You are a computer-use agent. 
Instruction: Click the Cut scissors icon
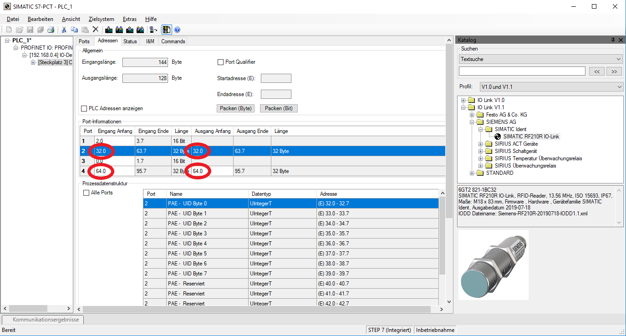coord(64,30)
